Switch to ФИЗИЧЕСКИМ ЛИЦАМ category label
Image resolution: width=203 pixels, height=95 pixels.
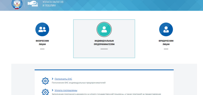(42, 43)
